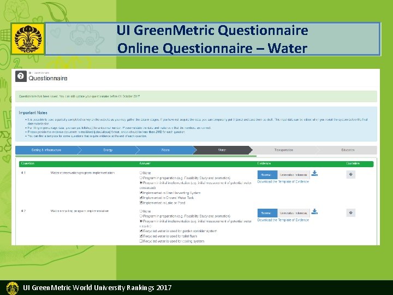
Task: Go to the Transportation step tab
Action: point(283,150)
